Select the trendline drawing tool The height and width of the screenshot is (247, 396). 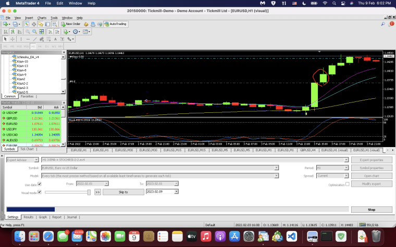coord(35,39)
